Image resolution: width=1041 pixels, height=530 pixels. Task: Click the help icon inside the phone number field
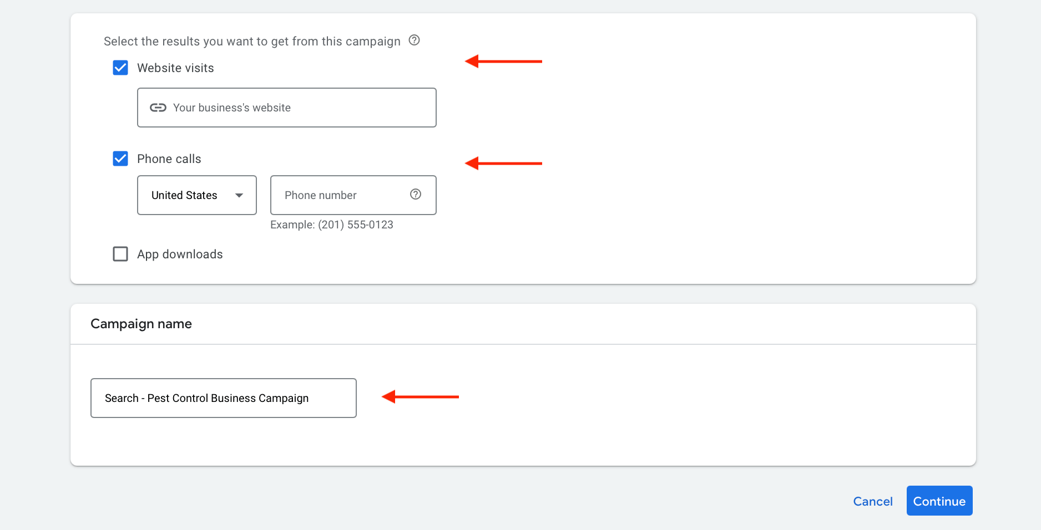(415, 195)
